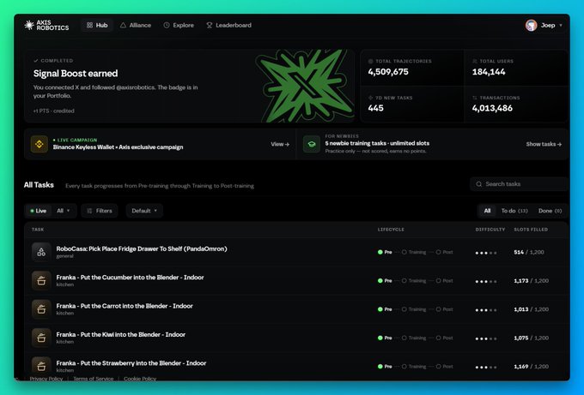Click the Signal Boost earned heading
This screenshot has height=395, width=584.
(76, 73)
